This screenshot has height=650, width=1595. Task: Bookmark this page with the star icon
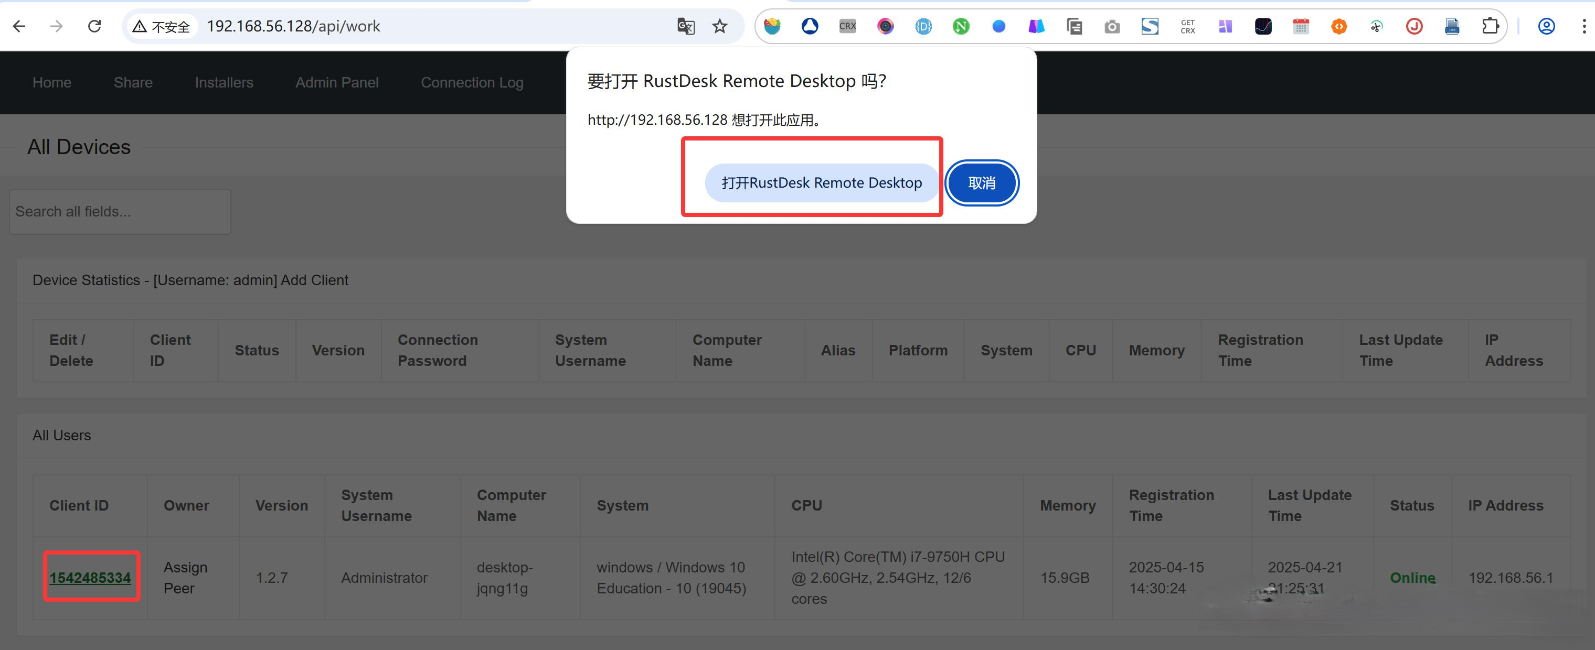click(x=719, y=26)
